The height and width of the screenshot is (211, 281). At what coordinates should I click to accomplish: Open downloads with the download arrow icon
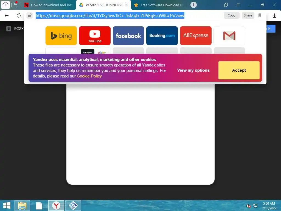point(274,16)
